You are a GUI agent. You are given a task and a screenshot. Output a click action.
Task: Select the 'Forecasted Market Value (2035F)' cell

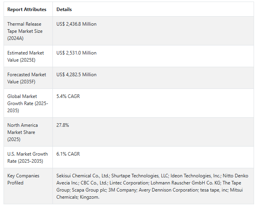click(x=26, y=78)
